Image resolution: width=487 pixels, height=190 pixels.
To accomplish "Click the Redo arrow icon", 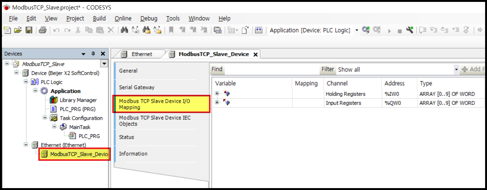I will click(67, 30).
